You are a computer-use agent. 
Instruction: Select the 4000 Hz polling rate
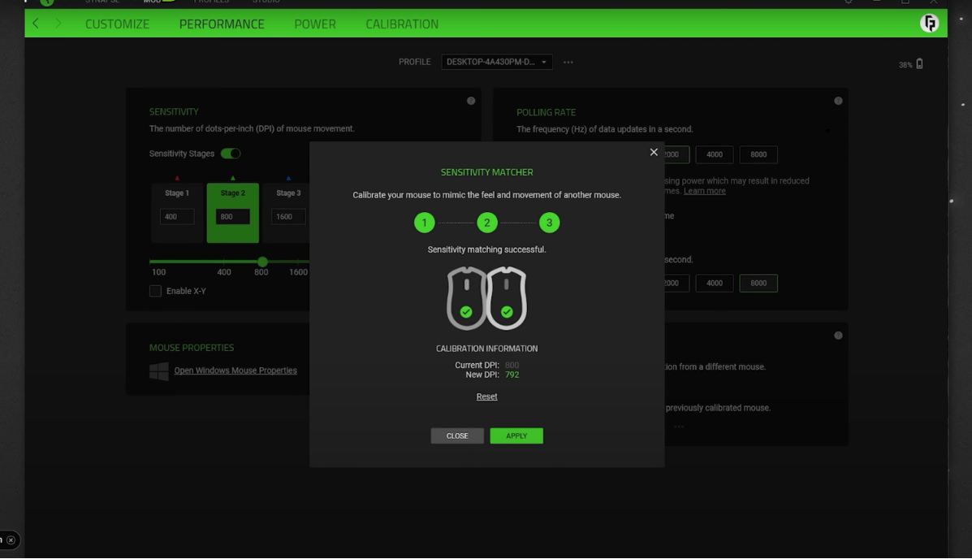715,154
